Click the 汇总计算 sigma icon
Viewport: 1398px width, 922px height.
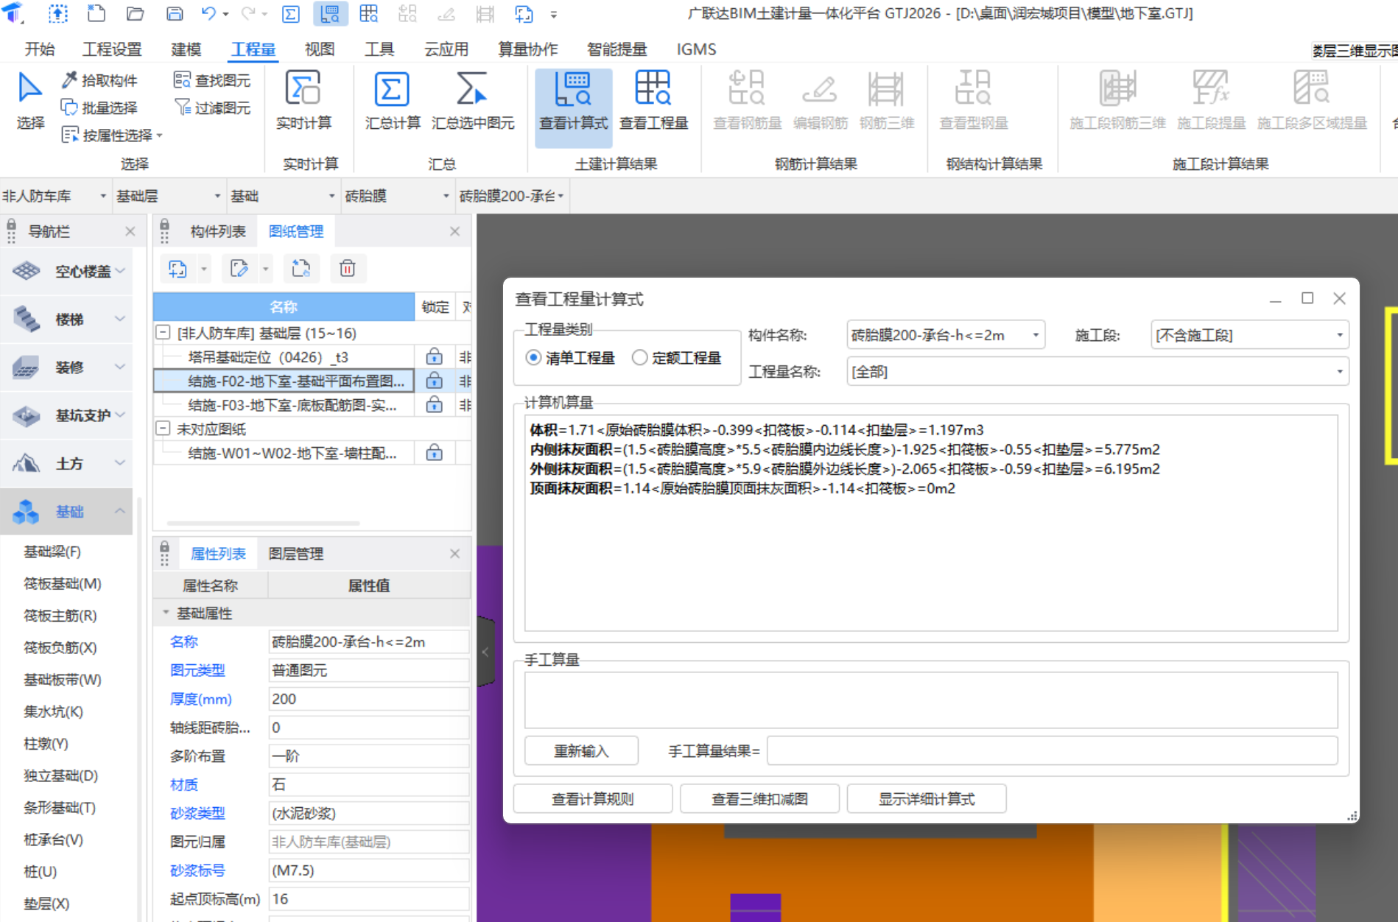[x=392, y=90]
